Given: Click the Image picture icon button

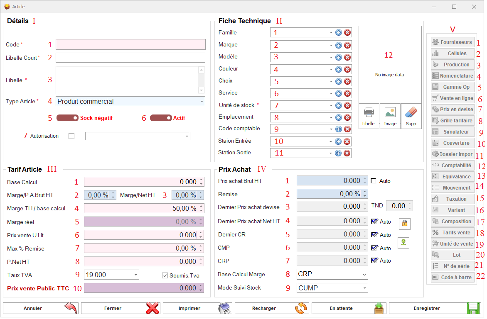Looking at the screenshot, I should click(x=390, y=116).
